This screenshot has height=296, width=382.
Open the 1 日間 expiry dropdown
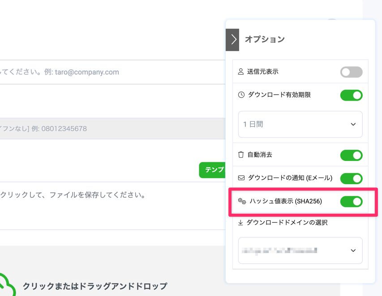tap(300, 124)
